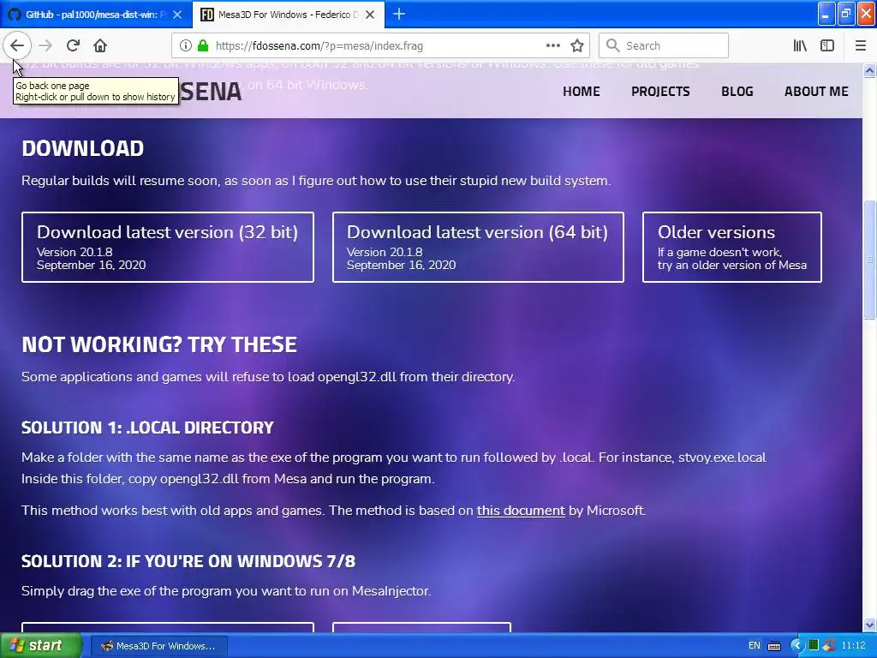
Task: Click the vertical scrollbar thumb
Action: click(x=870, y=260)
